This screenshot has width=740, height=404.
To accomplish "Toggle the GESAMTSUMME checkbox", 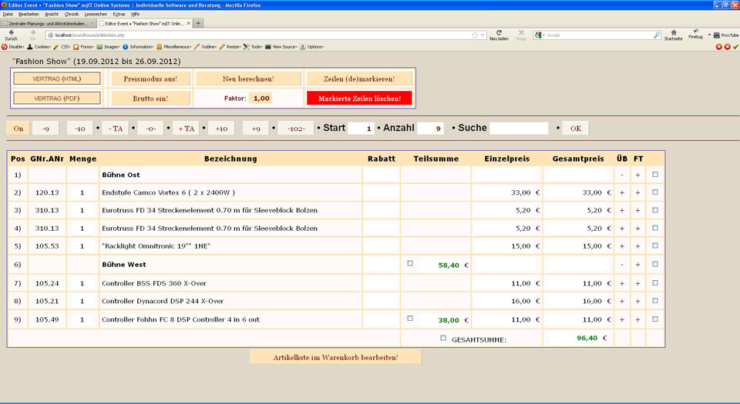I will coord(442,338).
